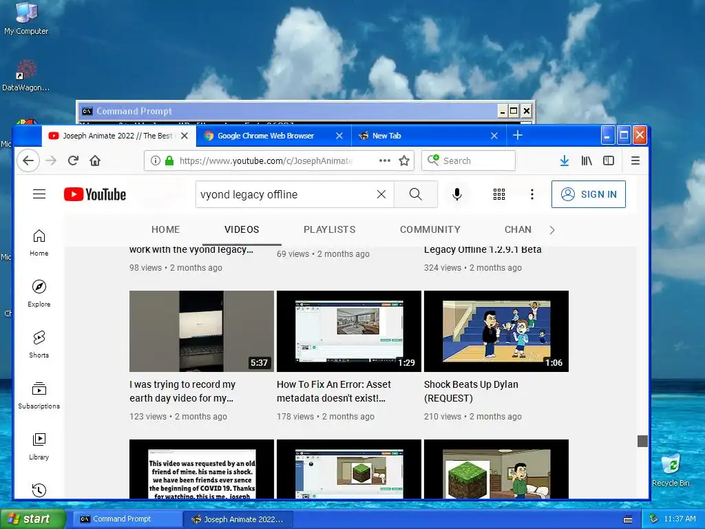Click the browser Search field
Image resolution: width=705 pixels, height=529 pixels.
point(468,160)
